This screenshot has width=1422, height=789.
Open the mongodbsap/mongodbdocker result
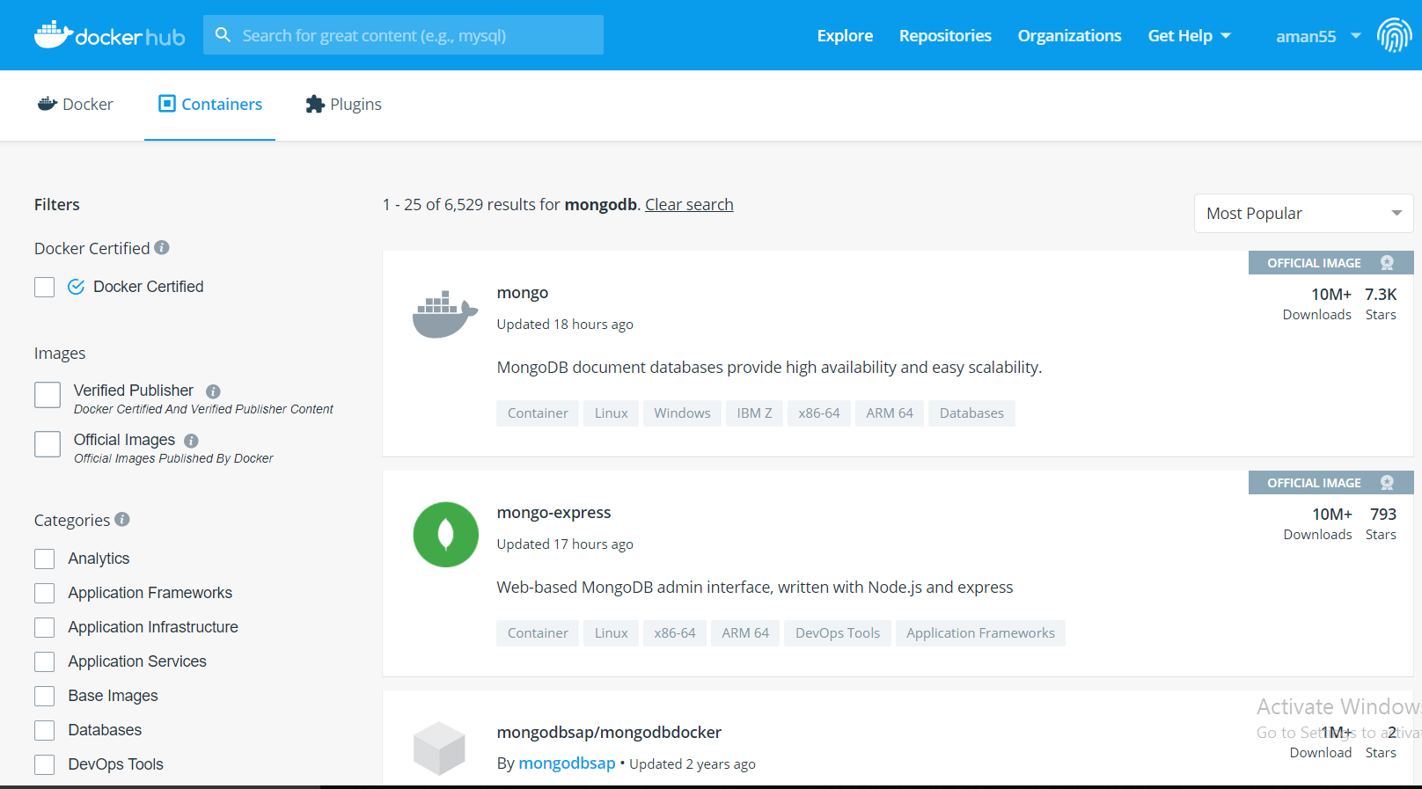[609, 733]
